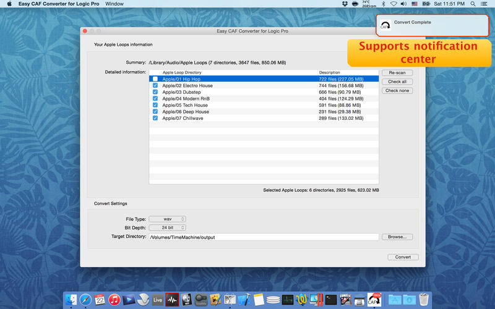Click the '722 files (227.05 MB)' cell
The width and height of the screenshot is (495, 309).
341,79
